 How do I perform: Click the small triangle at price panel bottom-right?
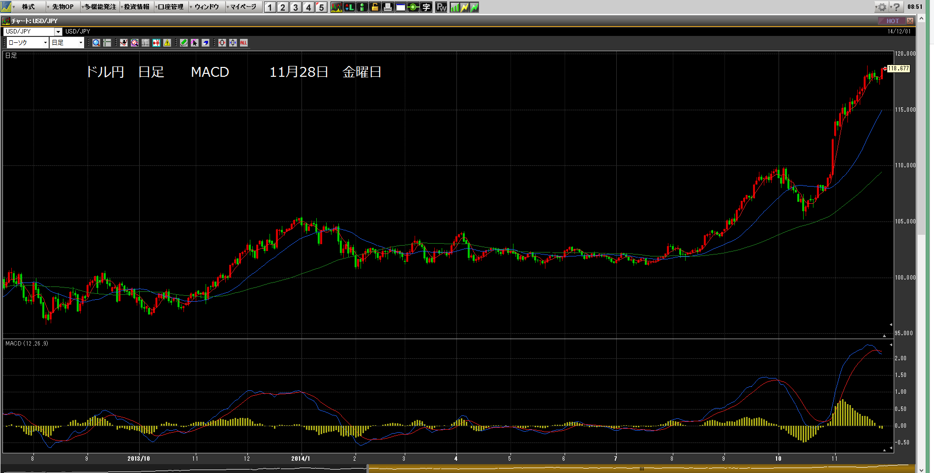884,336
